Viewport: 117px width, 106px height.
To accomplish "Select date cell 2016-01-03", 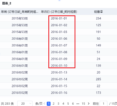I will [x=59, y=32].
